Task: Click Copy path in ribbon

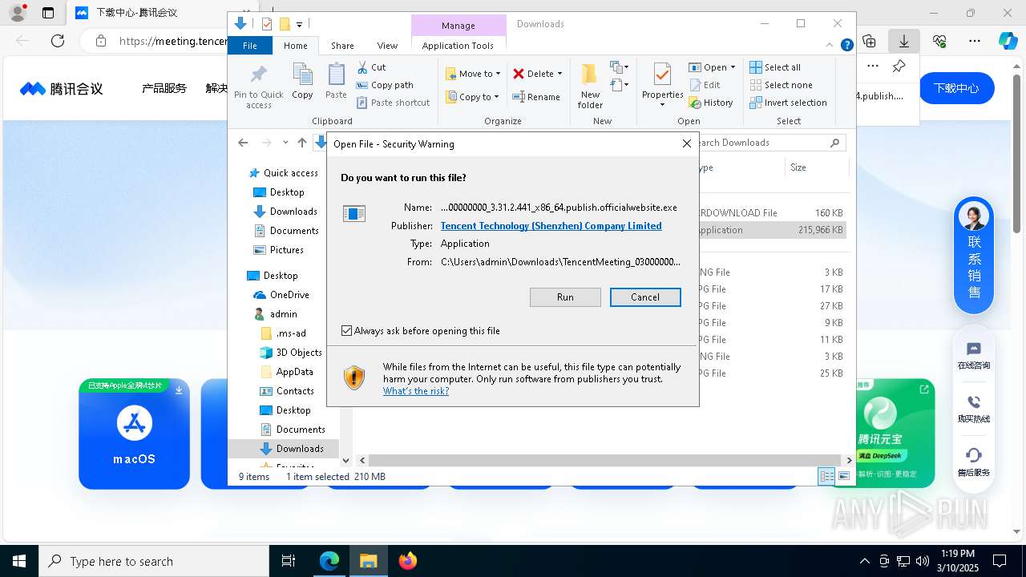Action: coord(385,85)
